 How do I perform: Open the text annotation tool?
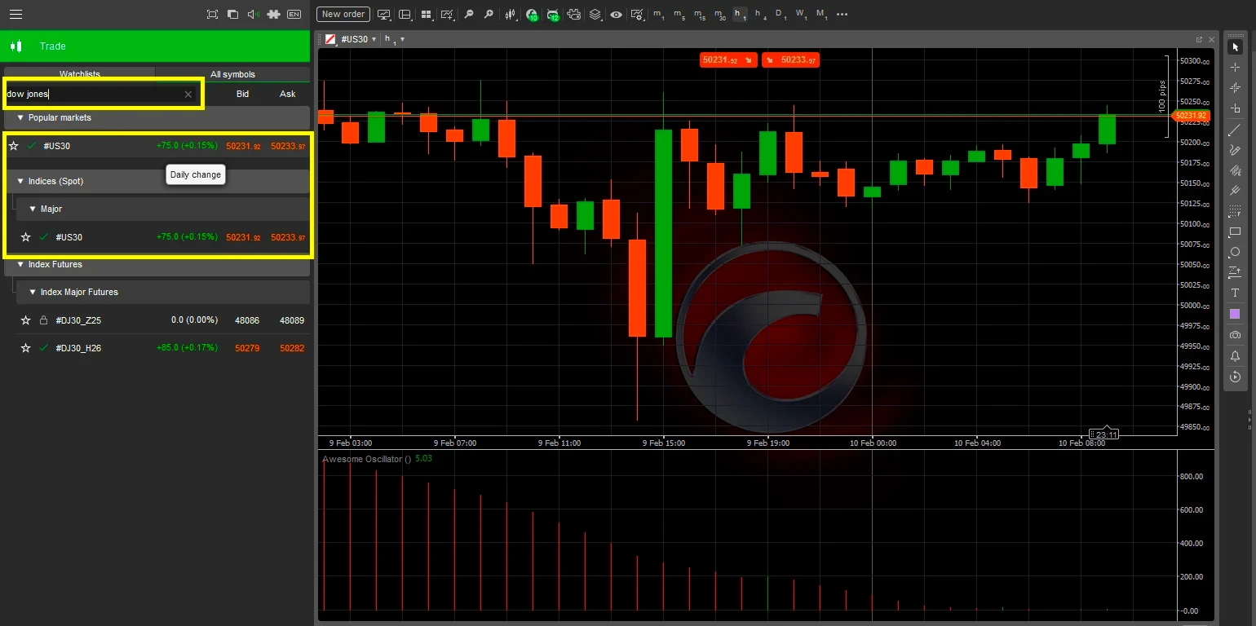[1235, 292]
